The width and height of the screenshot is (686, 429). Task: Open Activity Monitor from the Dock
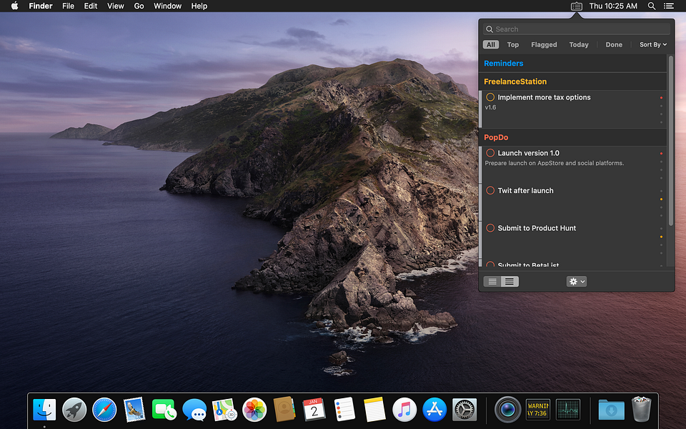pyautogui.click(x=568, y=410)
